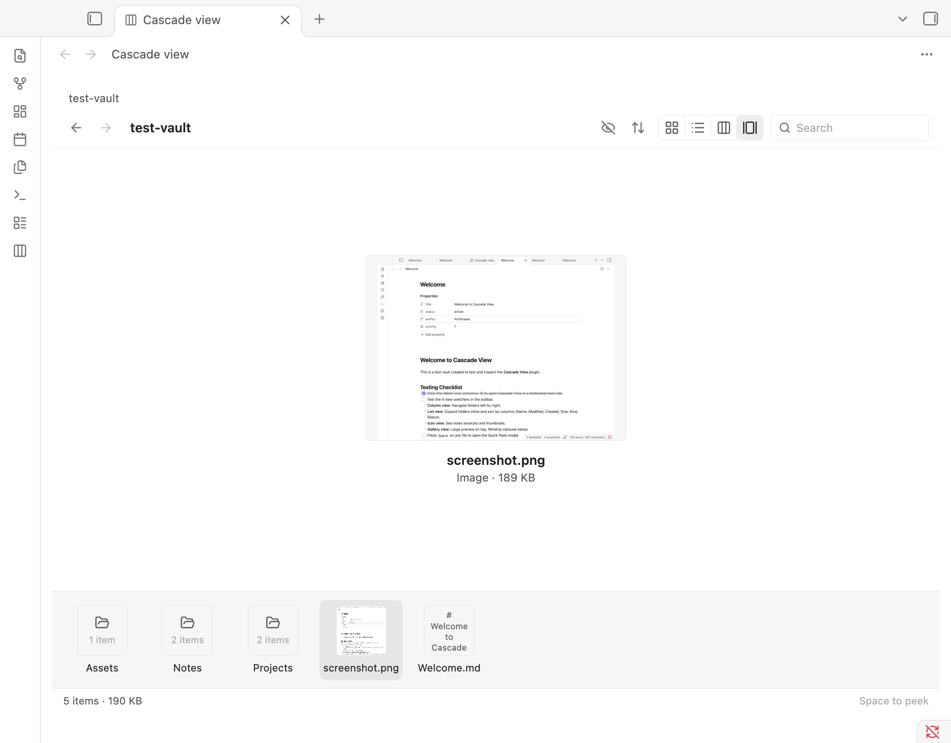Toggle the left sidebar panel icon
951x743 pixels.
(x=95, y=19)
